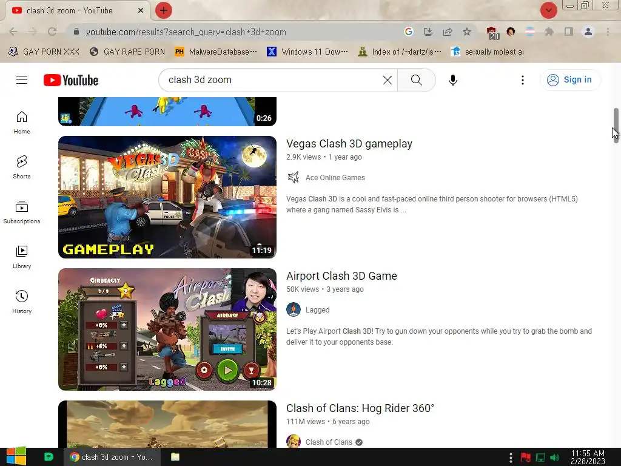Viewport: 621px width, 466px height.
Task: Share this page via address bar icon
Action: point(448,32)
